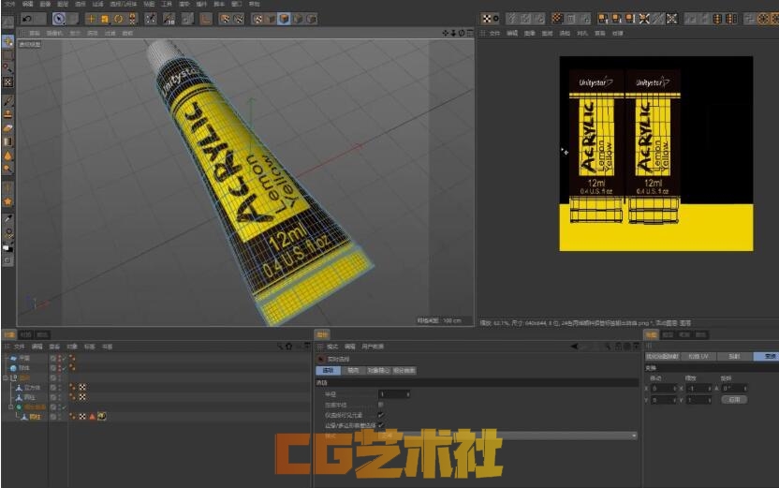The image size is (779, 488).
Task: Toggle visibility dots of first object row
Action: coord(60,358)
